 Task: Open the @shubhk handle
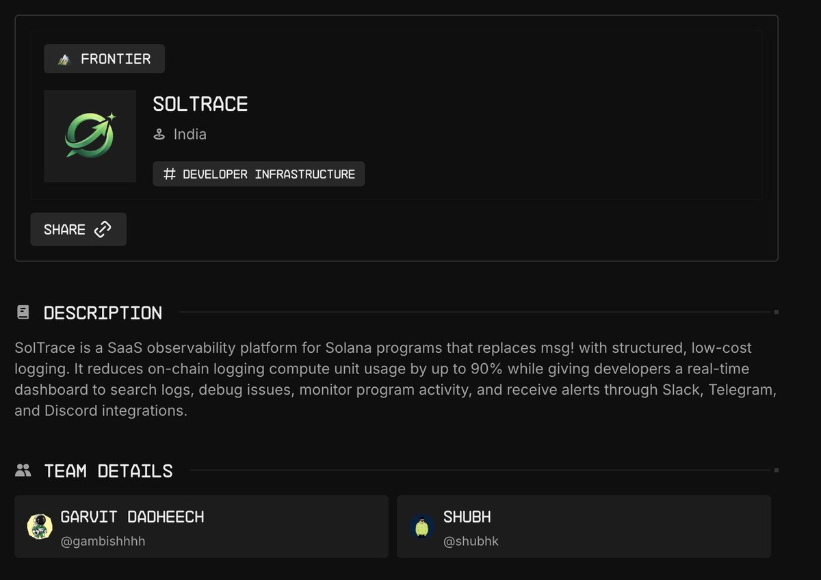pyautogui.click(x=471, y=542)
